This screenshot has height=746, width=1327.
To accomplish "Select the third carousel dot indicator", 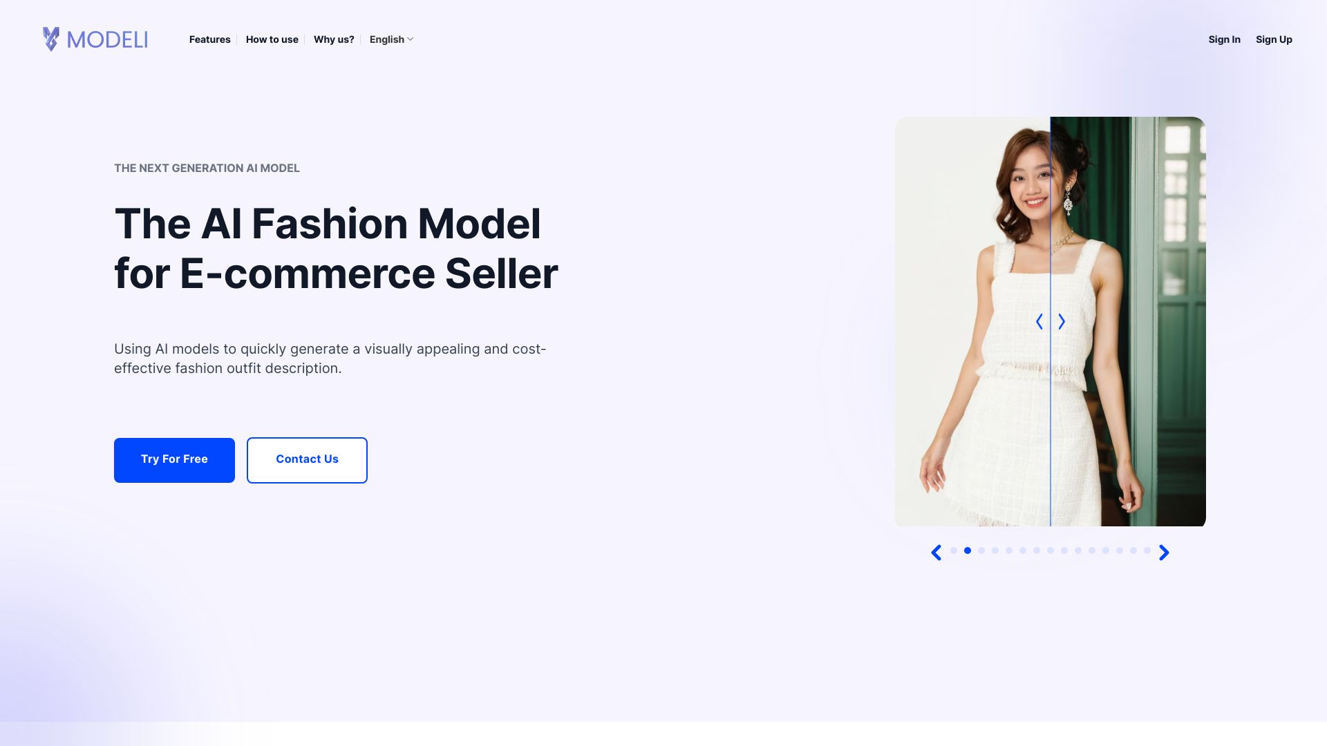I will pyautogui.click(x=981, y=551).
